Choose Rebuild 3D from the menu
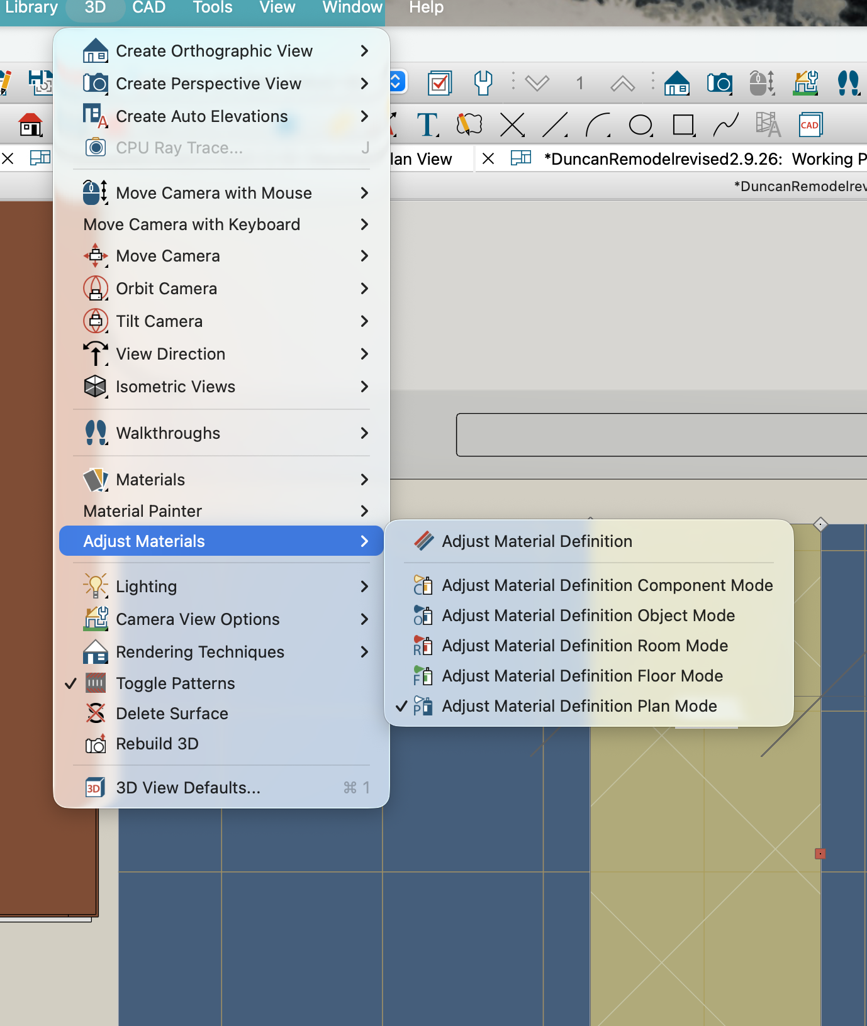Image resolution: width=867 pixels, height=1026 pixels. point(157,744)
